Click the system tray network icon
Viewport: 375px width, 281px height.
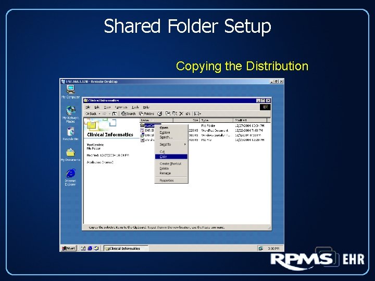[261, 248]
